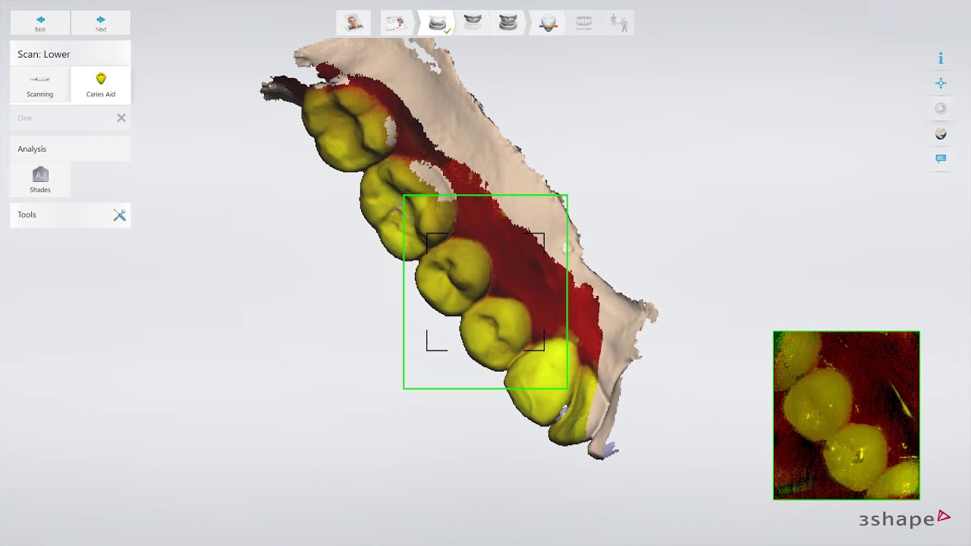Select the lower jaw scan step
This screenshot has height=546, width=971.
tap(437, 24)
